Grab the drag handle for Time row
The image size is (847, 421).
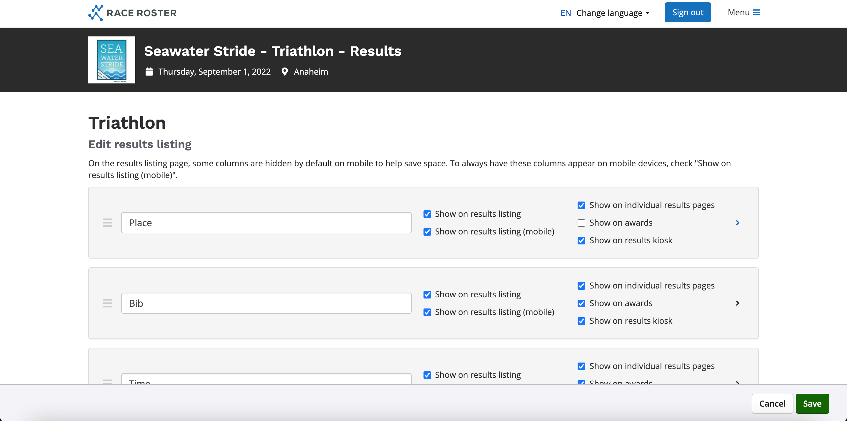pyautogui.click(x=107, y=382)
